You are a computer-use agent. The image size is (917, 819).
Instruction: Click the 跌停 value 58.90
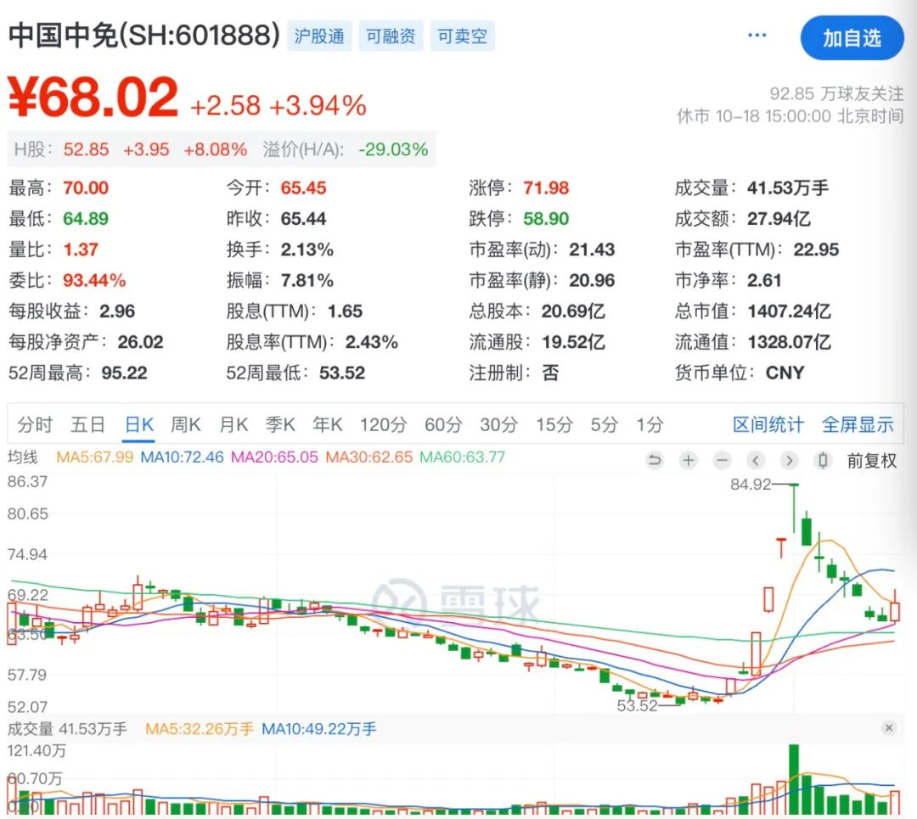click(x=546, y=219)
